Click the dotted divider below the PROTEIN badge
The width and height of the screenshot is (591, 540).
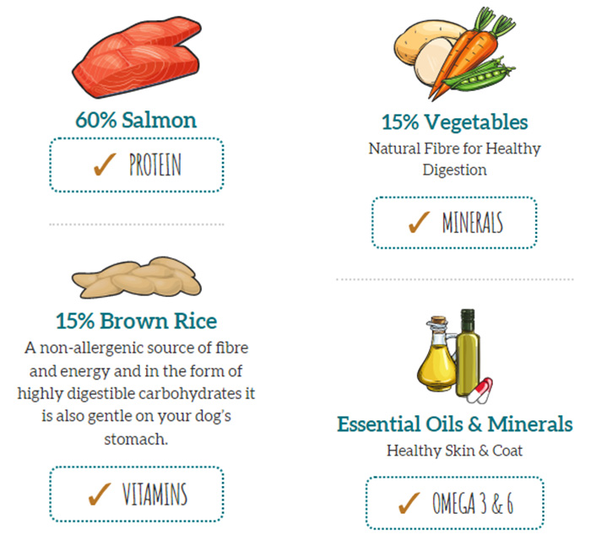pyautogui.click(x=136, y=225)
